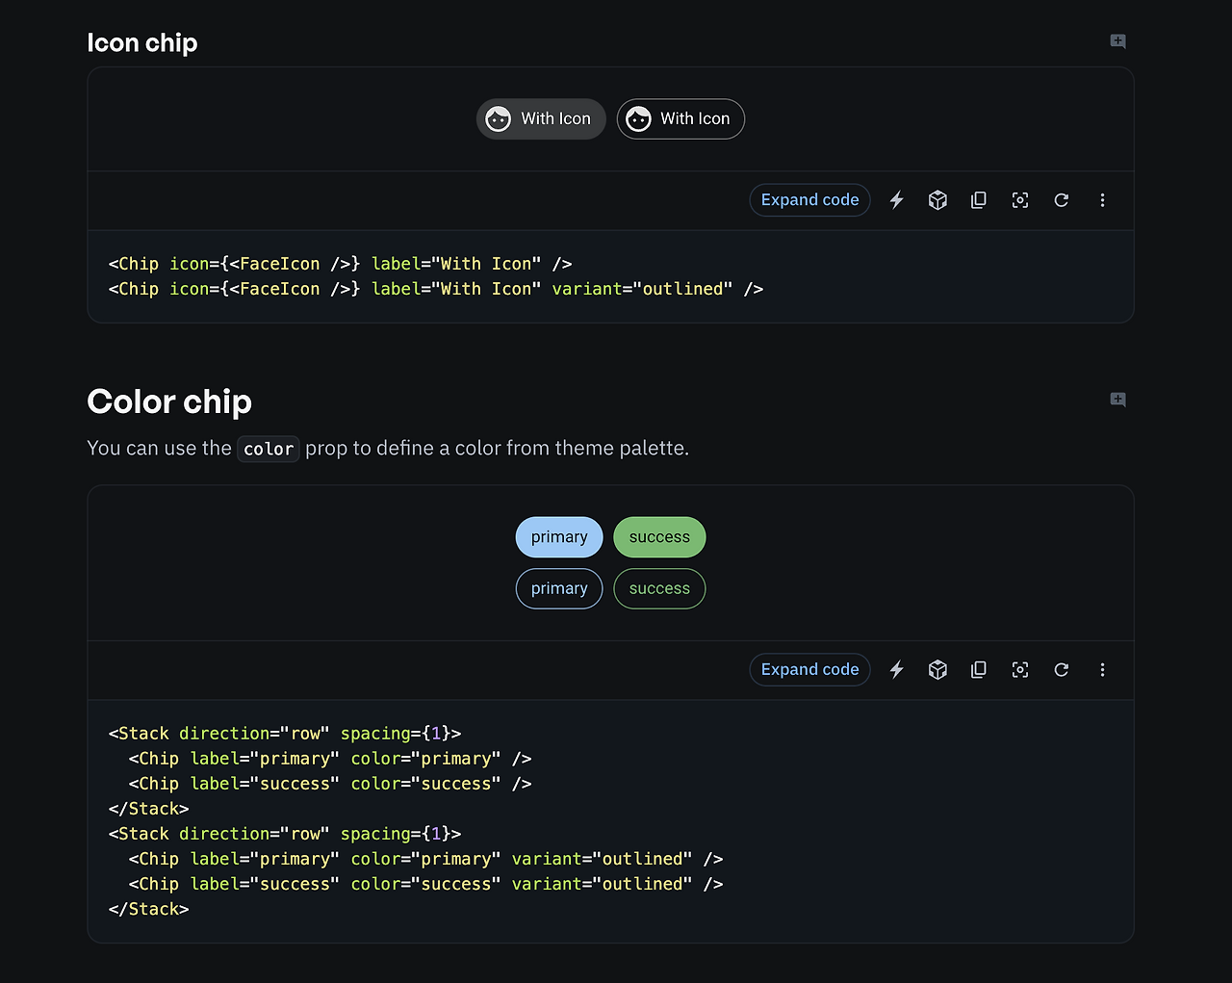Click the Color chip section heading

pos(169,401)
